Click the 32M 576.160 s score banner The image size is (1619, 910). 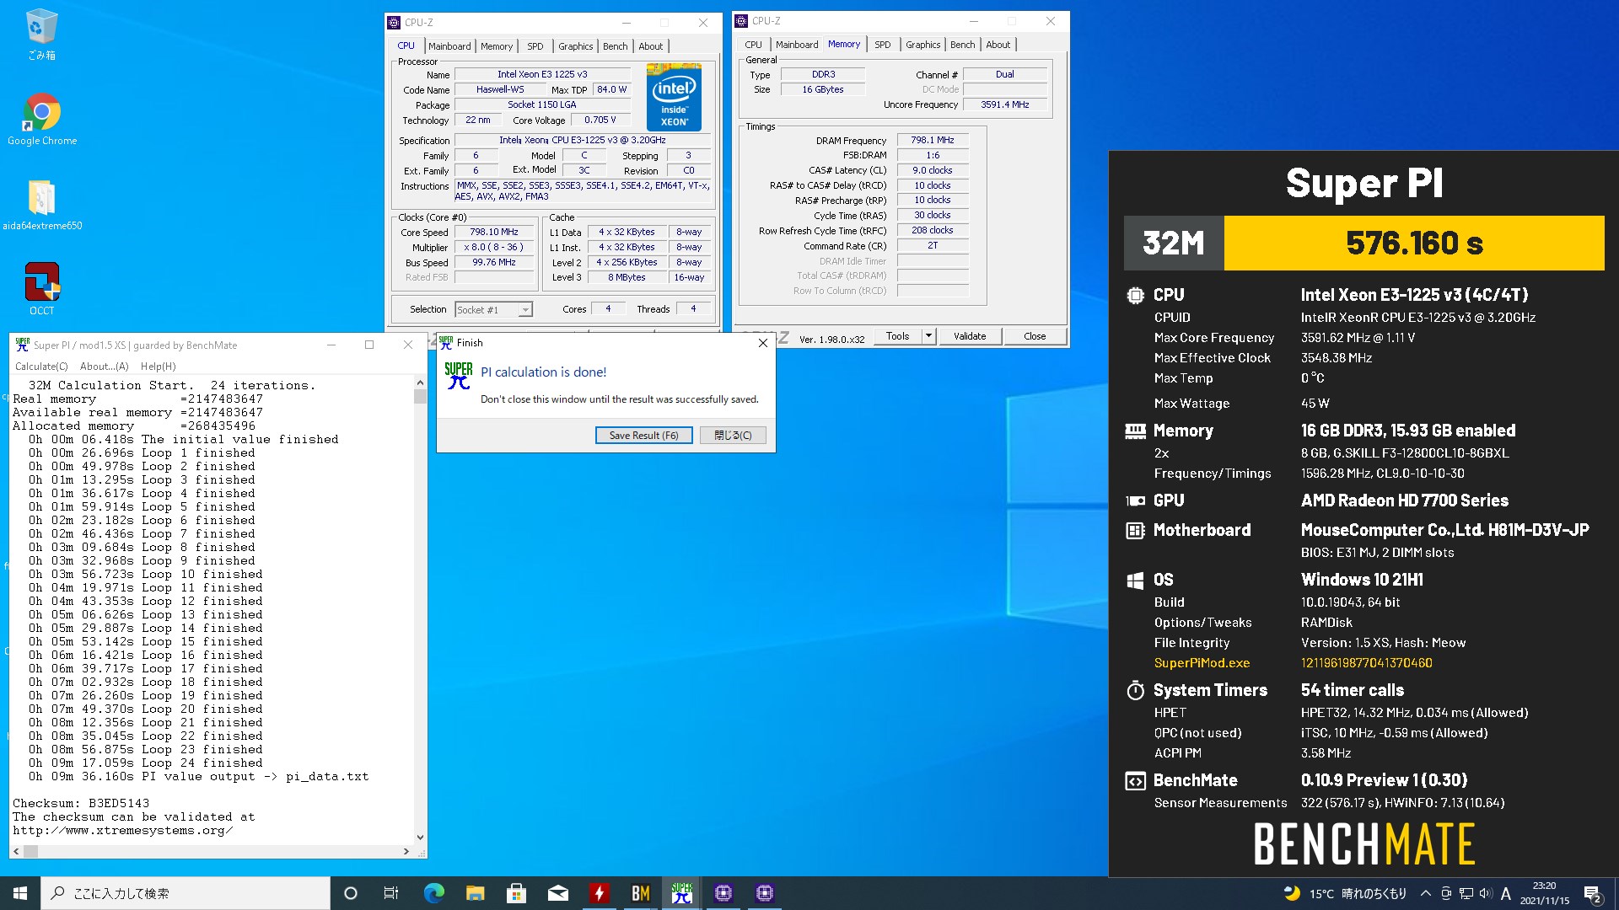tap(1364, 243)
